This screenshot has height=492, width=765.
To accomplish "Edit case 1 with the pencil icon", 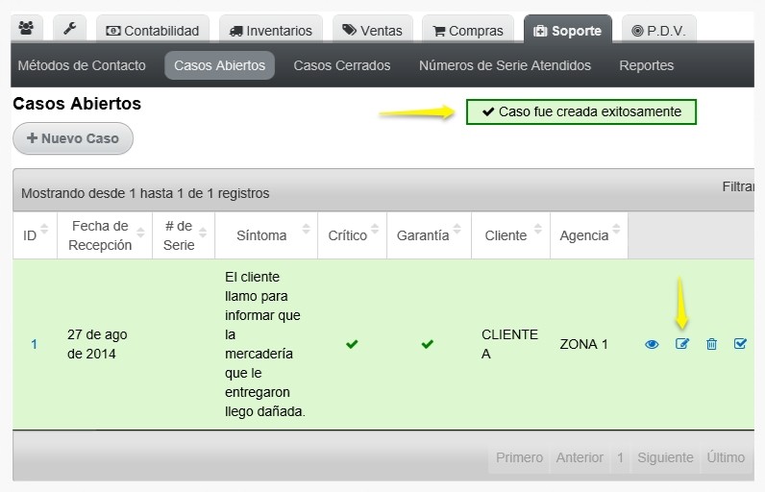I will pos(682,344).
